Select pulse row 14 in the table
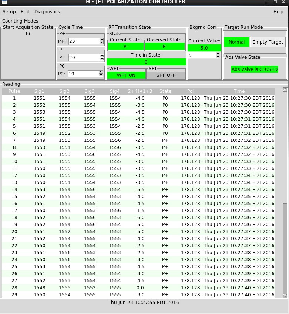289x314 pixels. [x=138, y=189]
